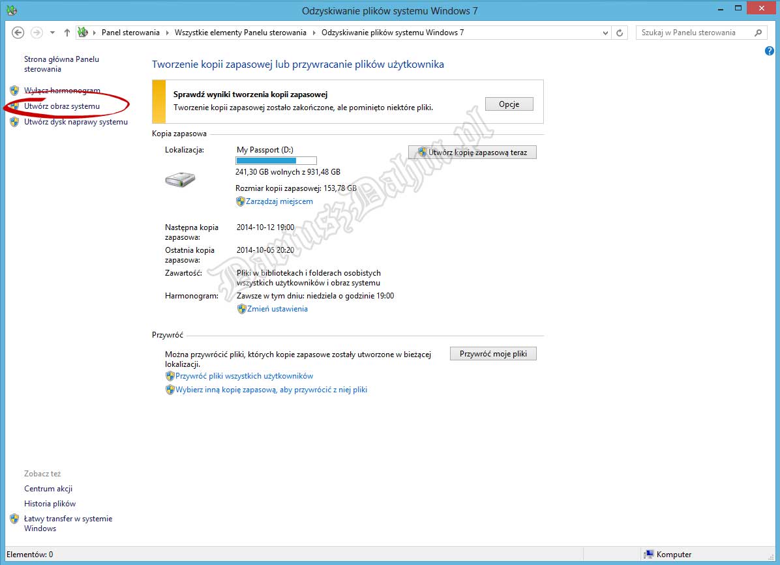780x565 pixels.
Task: Click the Control Panel icon in address bar
Action: pos(83,33)
